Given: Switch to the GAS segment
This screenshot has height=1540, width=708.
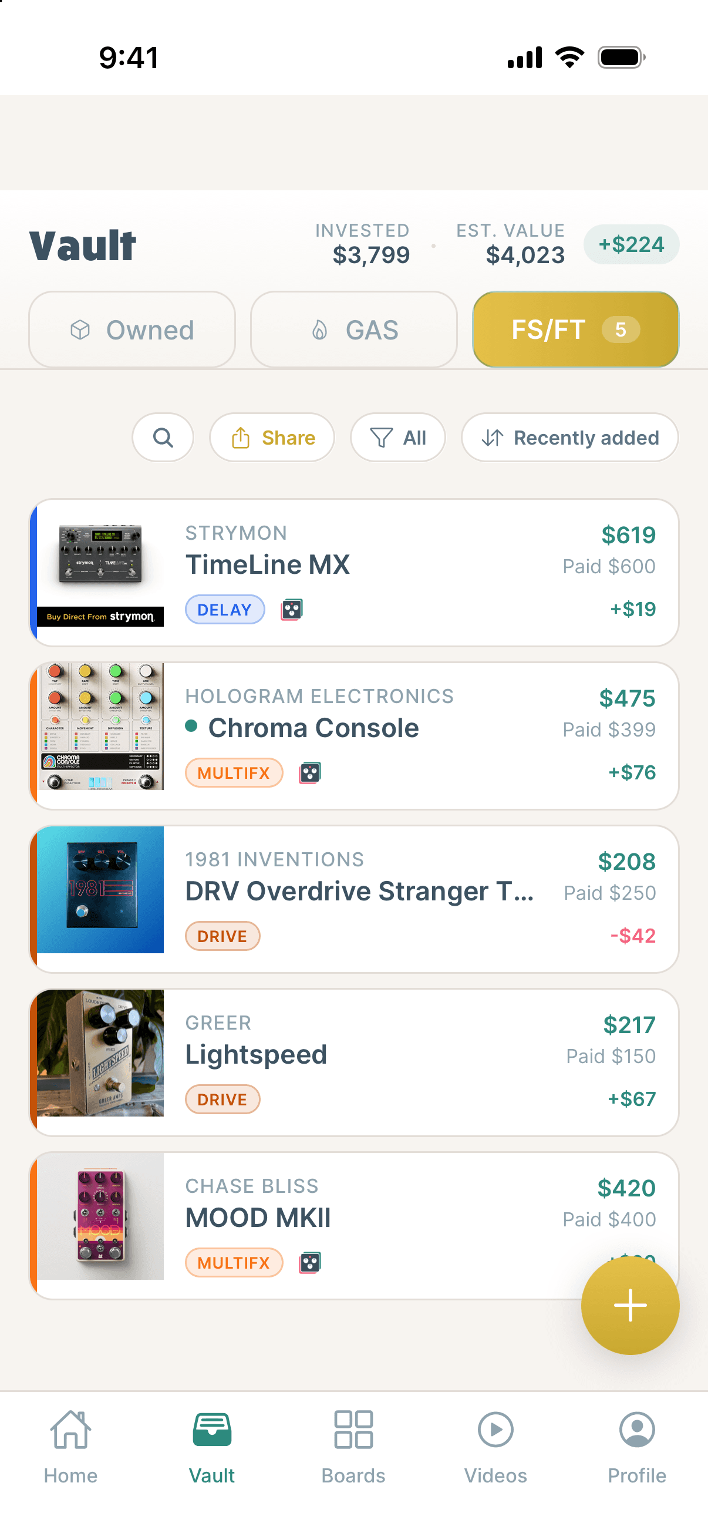Looking at the screenshot, I should click(x=353, y=329).
